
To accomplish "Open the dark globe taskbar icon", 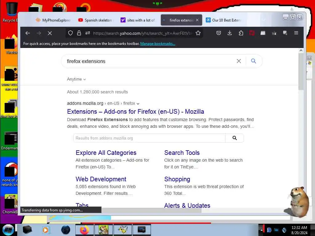I will coord(66,230).
